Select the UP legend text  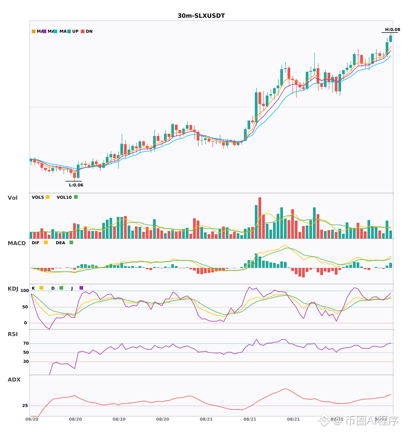click(75, 31)
